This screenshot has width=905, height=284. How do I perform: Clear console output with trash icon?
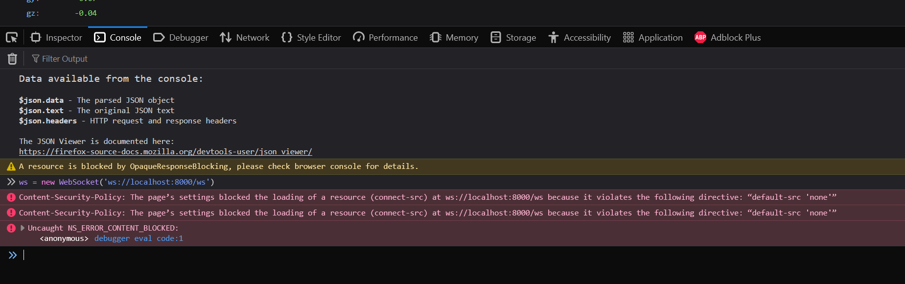12,59
